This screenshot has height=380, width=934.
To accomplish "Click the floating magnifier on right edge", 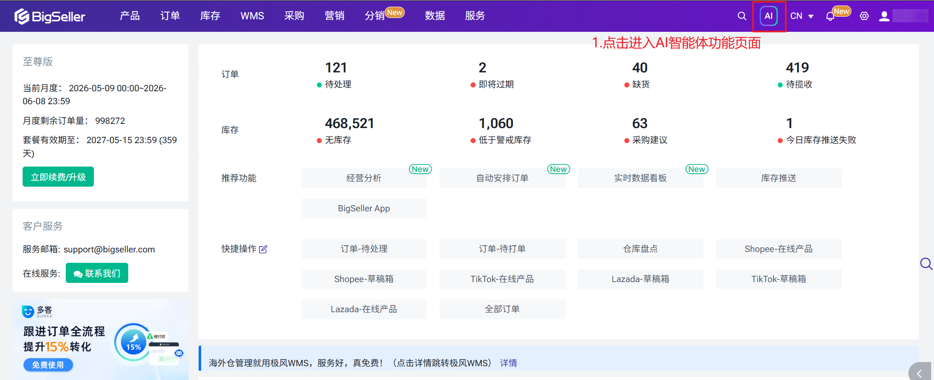I will click(926, 264).
